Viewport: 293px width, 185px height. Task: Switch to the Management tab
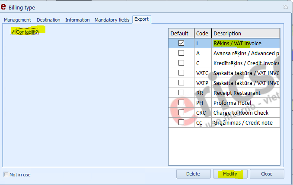pyautogui.click(x=18, y=20)
